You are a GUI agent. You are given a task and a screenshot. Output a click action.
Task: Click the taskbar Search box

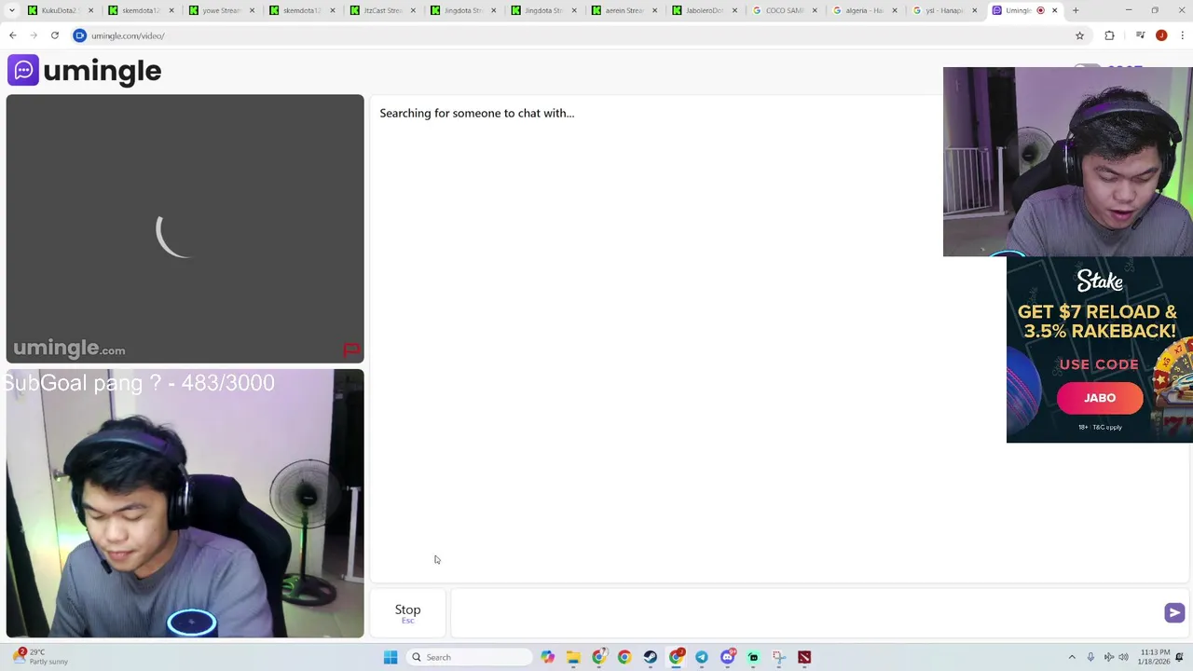coord(469,657)
